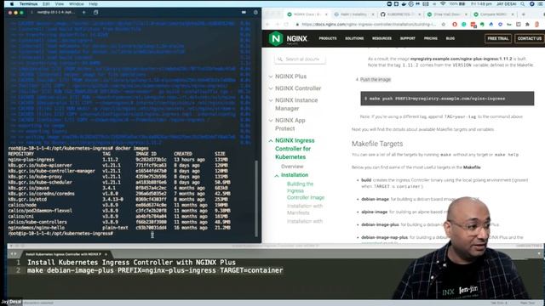Image resolution: width=545 pixels, height=306 pixels.
Task: Select the root@ip-10-1-1-4 terminal tab
Action: pyautogui.click(x=54, y=12)
